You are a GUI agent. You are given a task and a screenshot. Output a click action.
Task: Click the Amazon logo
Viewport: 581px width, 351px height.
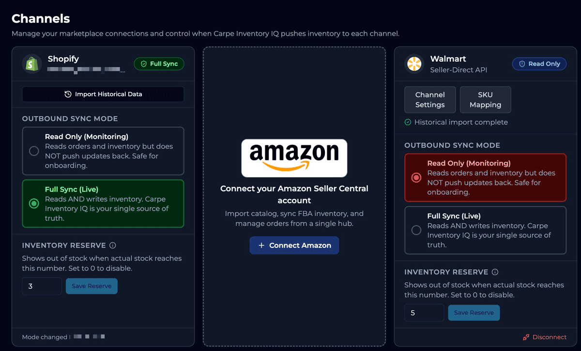point(294,158)
